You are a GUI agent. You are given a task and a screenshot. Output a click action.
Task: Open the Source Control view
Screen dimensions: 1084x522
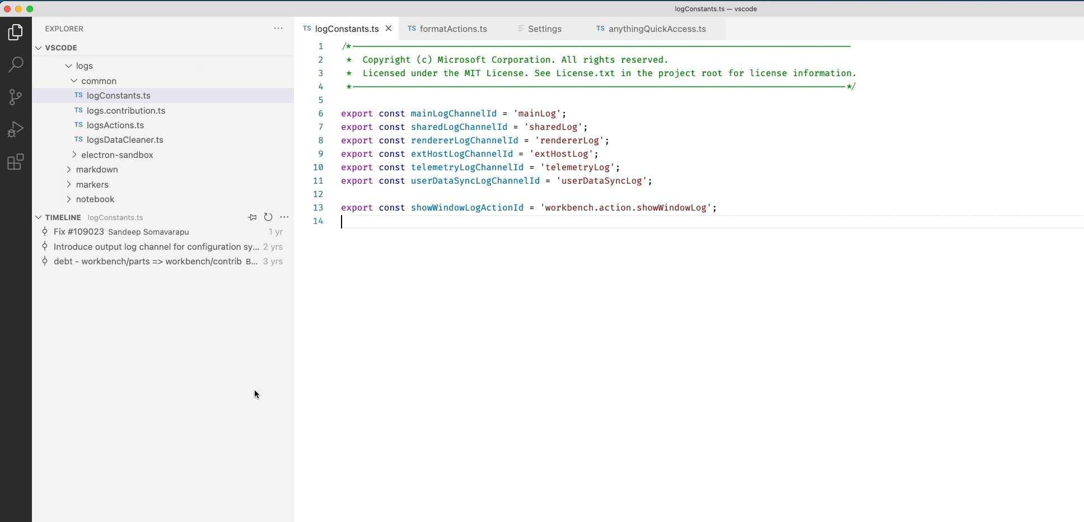[x=16, y=97]
